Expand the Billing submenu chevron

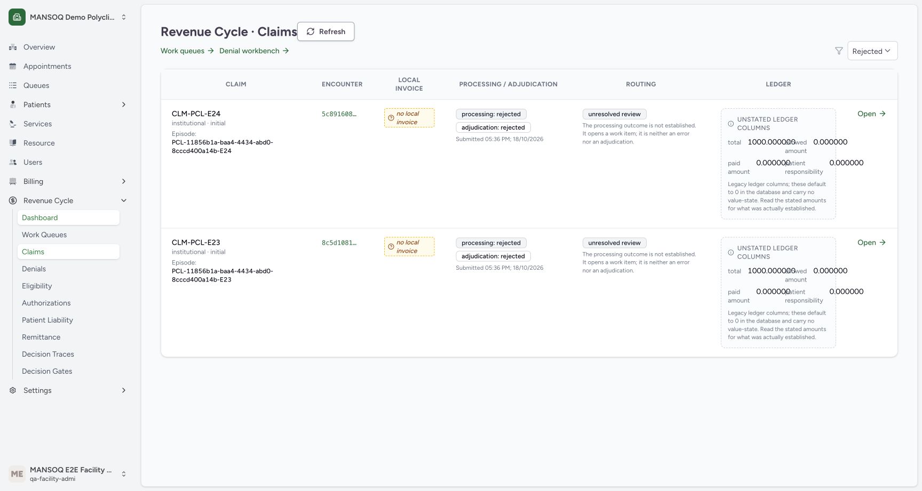point(124,181)
